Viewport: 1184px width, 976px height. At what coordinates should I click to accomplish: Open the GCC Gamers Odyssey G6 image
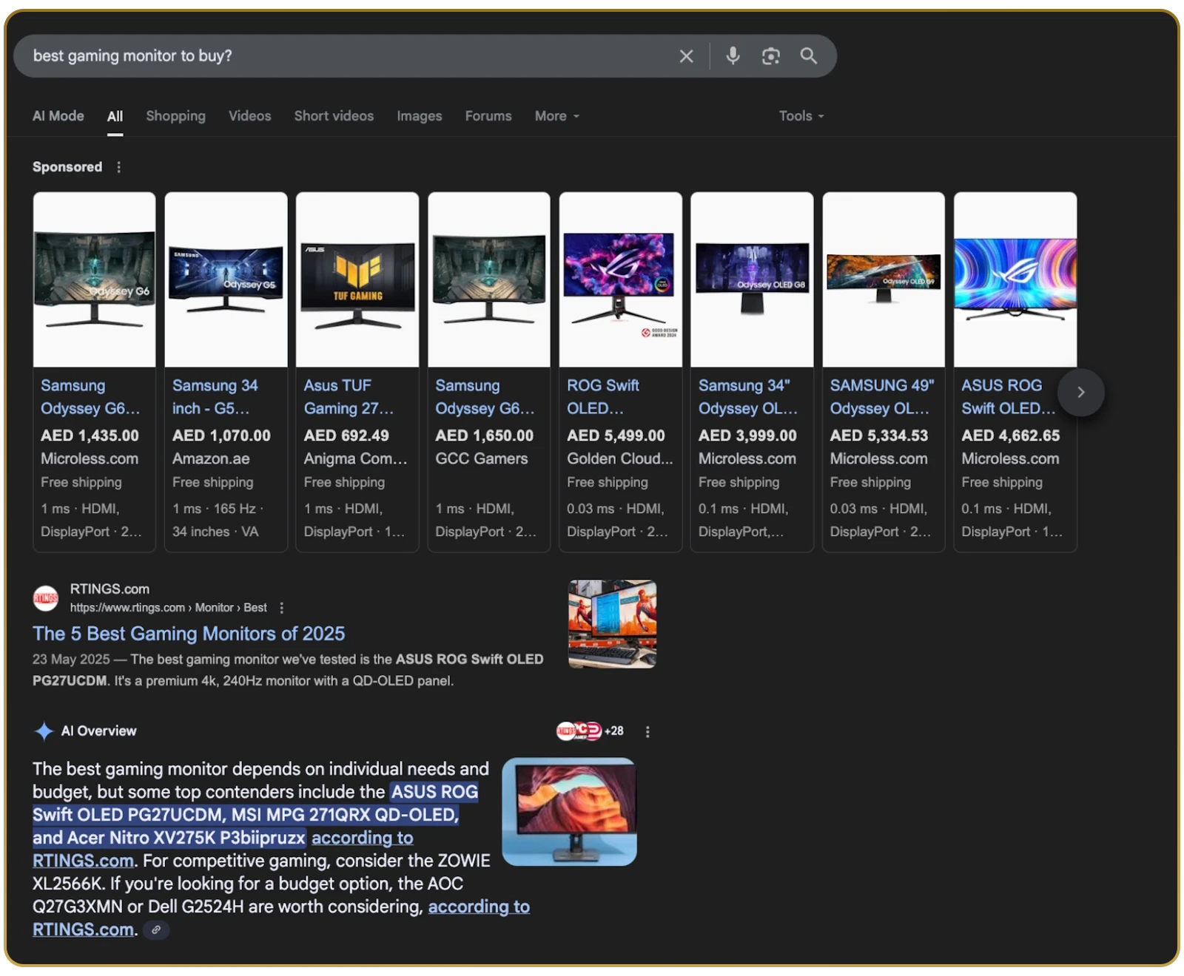coord(489,279)
